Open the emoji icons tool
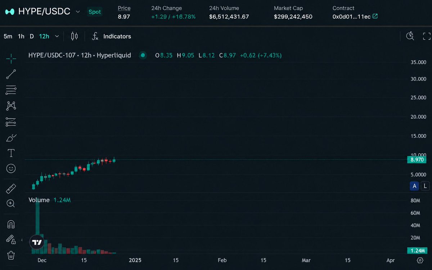 coord(11,168)
